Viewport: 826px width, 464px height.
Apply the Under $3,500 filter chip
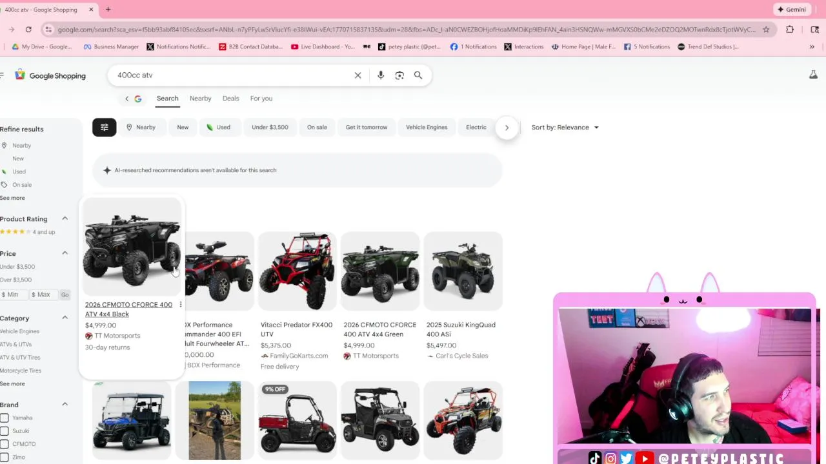pyautogui.click(x=270, y=127)
